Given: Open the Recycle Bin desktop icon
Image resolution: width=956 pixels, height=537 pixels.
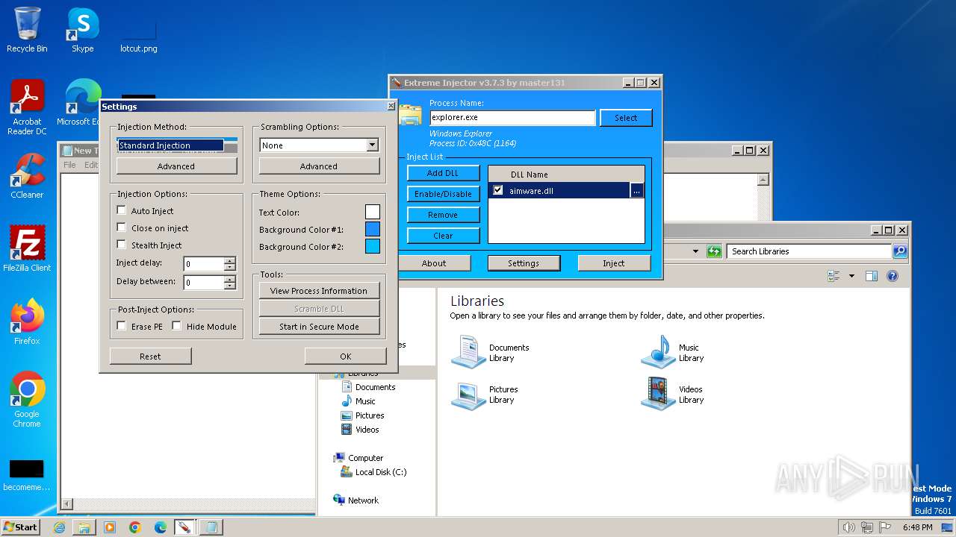Looking at the screenshot, I should [x=27, y=30].
